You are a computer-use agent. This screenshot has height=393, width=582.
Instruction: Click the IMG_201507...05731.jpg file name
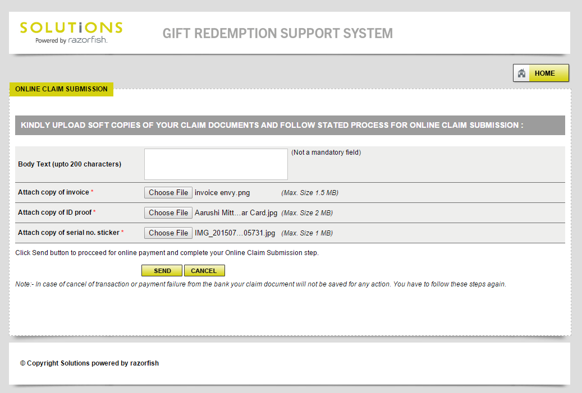click(x=235, y=233)
